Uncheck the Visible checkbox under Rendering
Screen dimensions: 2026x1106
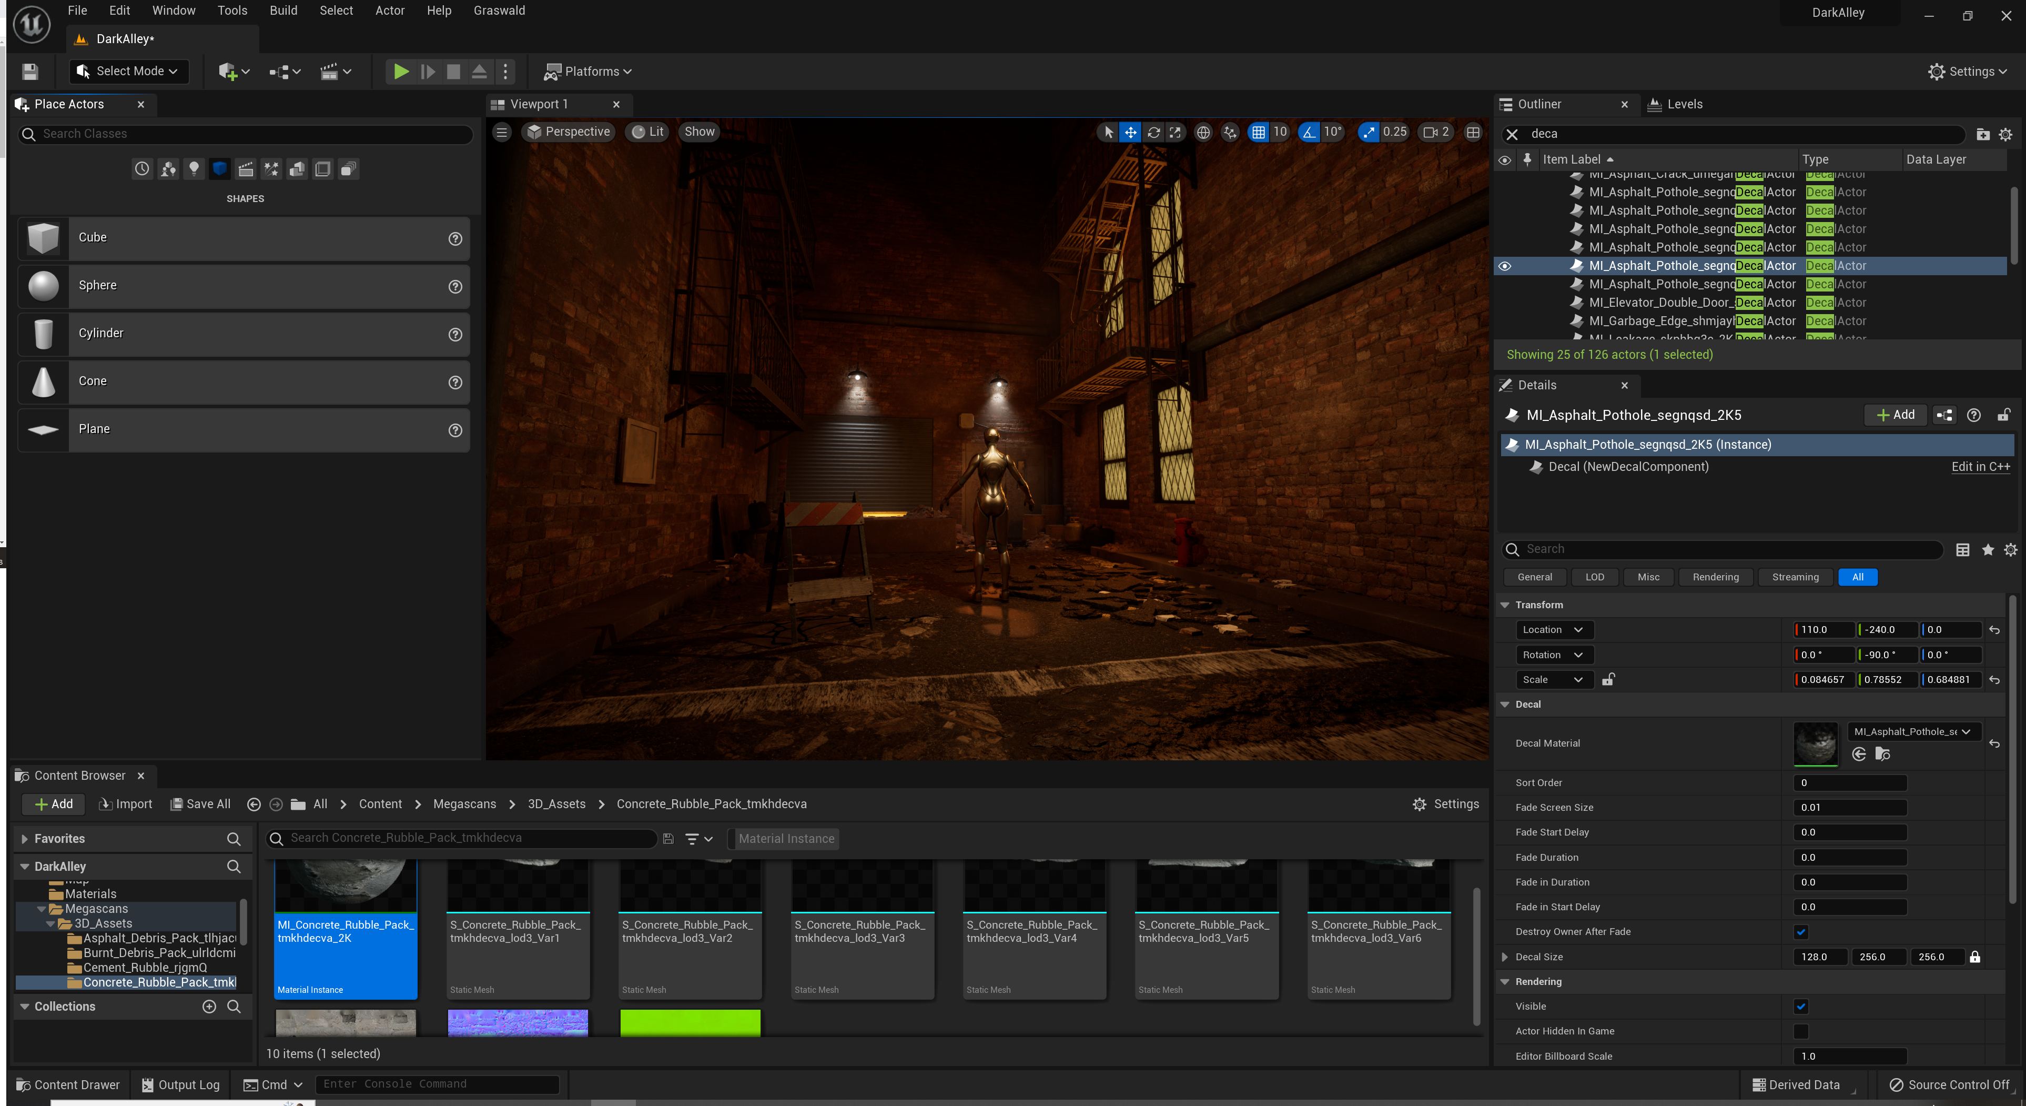pyautogui.click(x=1801, y=1006)
